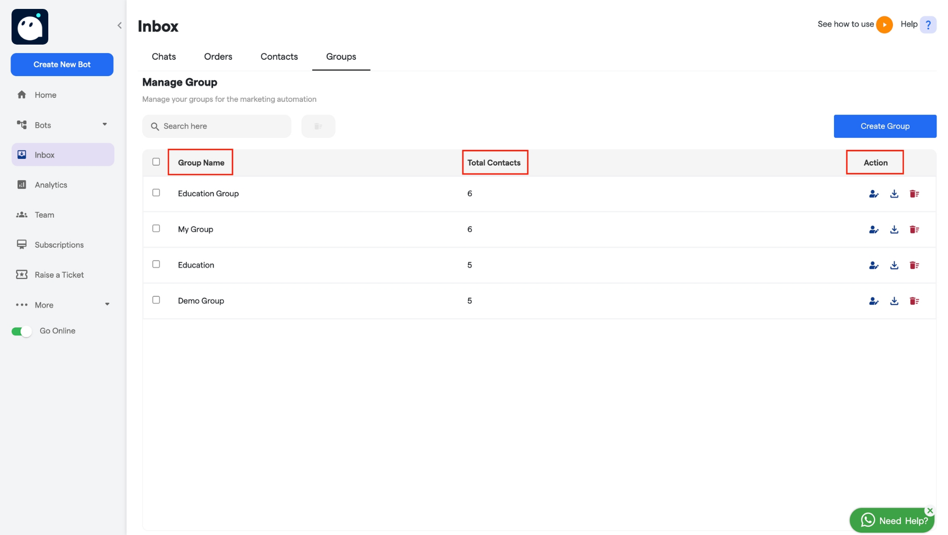Close the Need Help widget
Screen dimensions: 948x535
[930, 510]
